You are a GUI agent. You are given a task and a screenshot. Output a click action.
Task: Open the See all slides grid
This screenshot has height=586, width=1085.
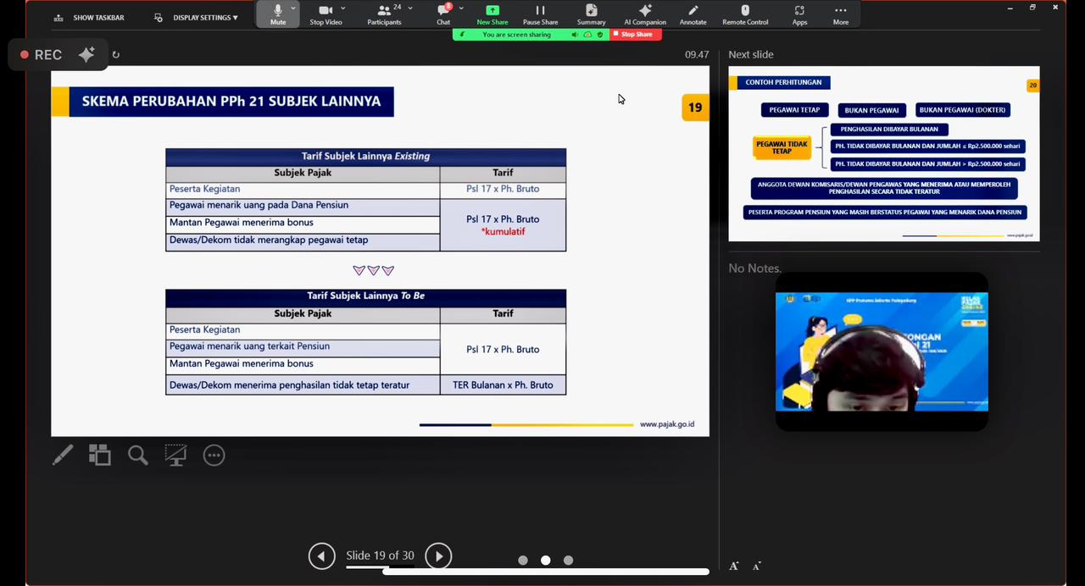coord(100,456)
